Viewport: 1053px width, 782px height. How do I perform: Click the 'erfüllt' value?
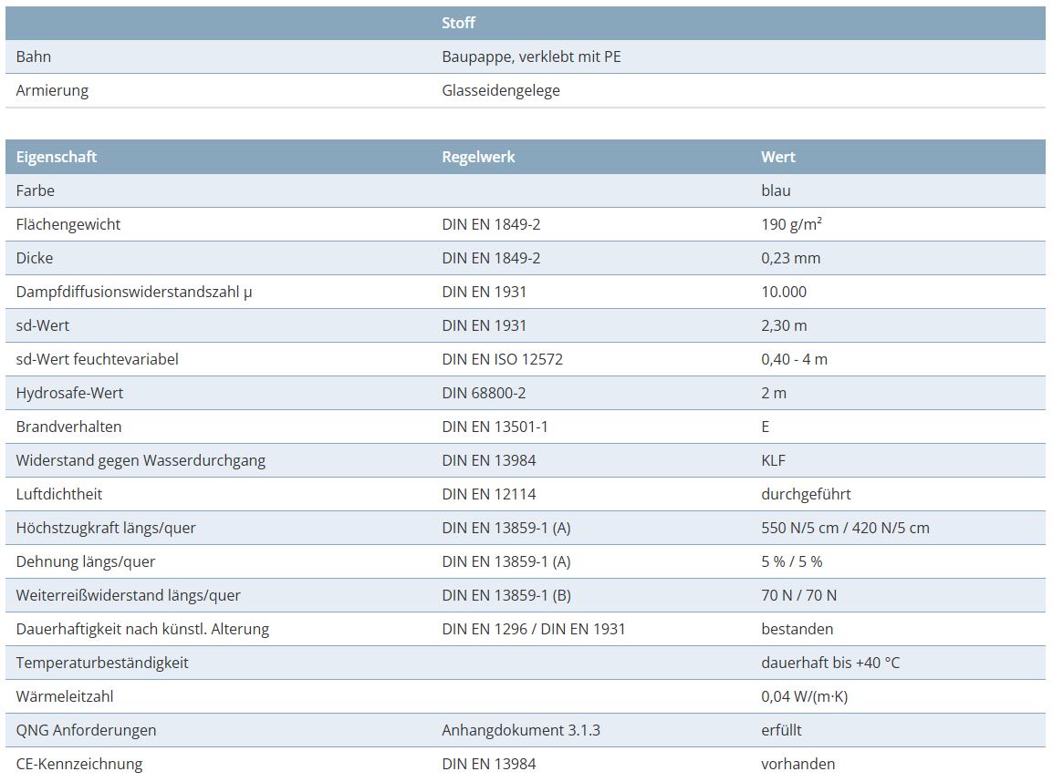point(781,730)
